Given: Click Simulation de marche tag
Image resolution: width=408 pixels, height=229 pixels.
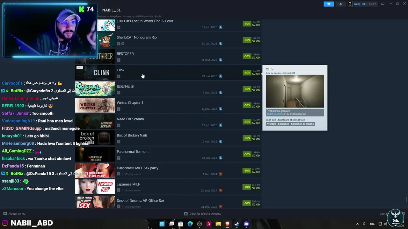Looking at the screenshot, I should point(302,124).
